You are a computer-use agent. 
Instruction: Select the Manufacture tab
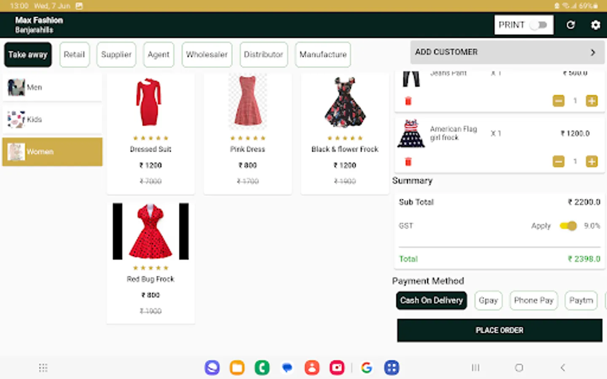click(x=323, y=55)
